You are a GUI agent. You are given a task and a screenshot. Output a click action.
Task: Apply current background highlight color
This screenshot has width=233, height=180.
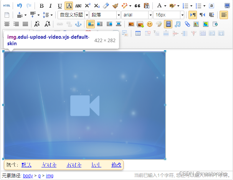click(172, 6)
